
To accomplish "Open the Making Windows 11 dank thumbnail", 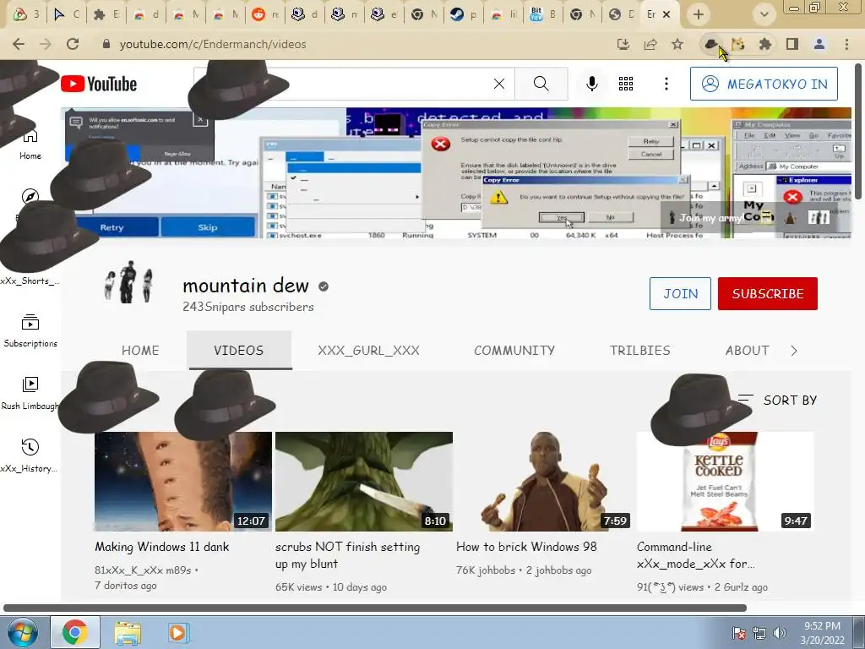I will tap(183, 481).
